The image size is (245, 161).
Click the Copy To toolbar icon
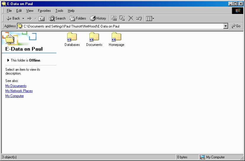click(x=122, y=18)
